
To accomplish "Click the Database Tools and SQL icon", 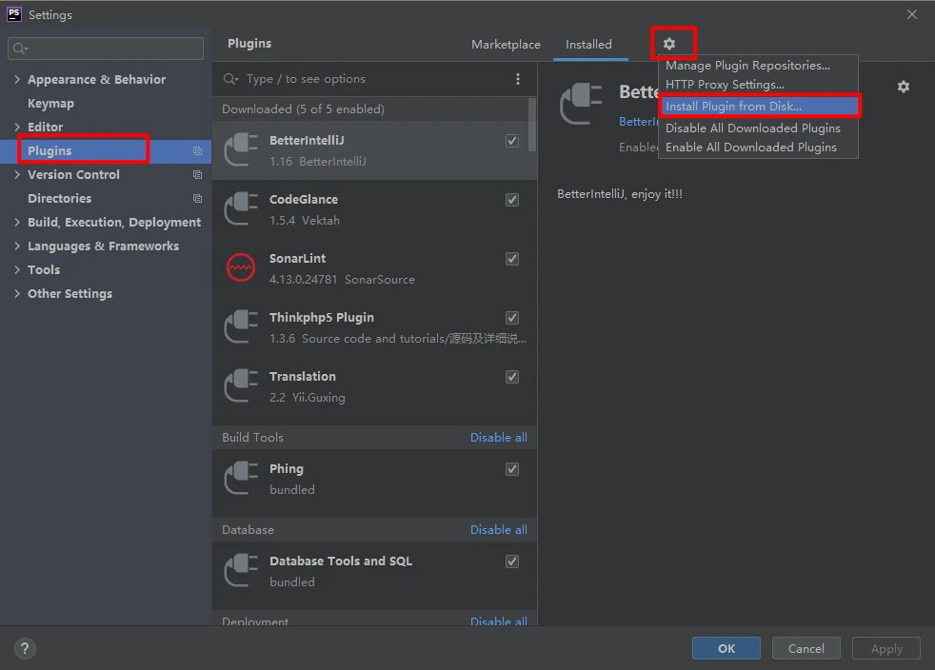I will point(241,571).
